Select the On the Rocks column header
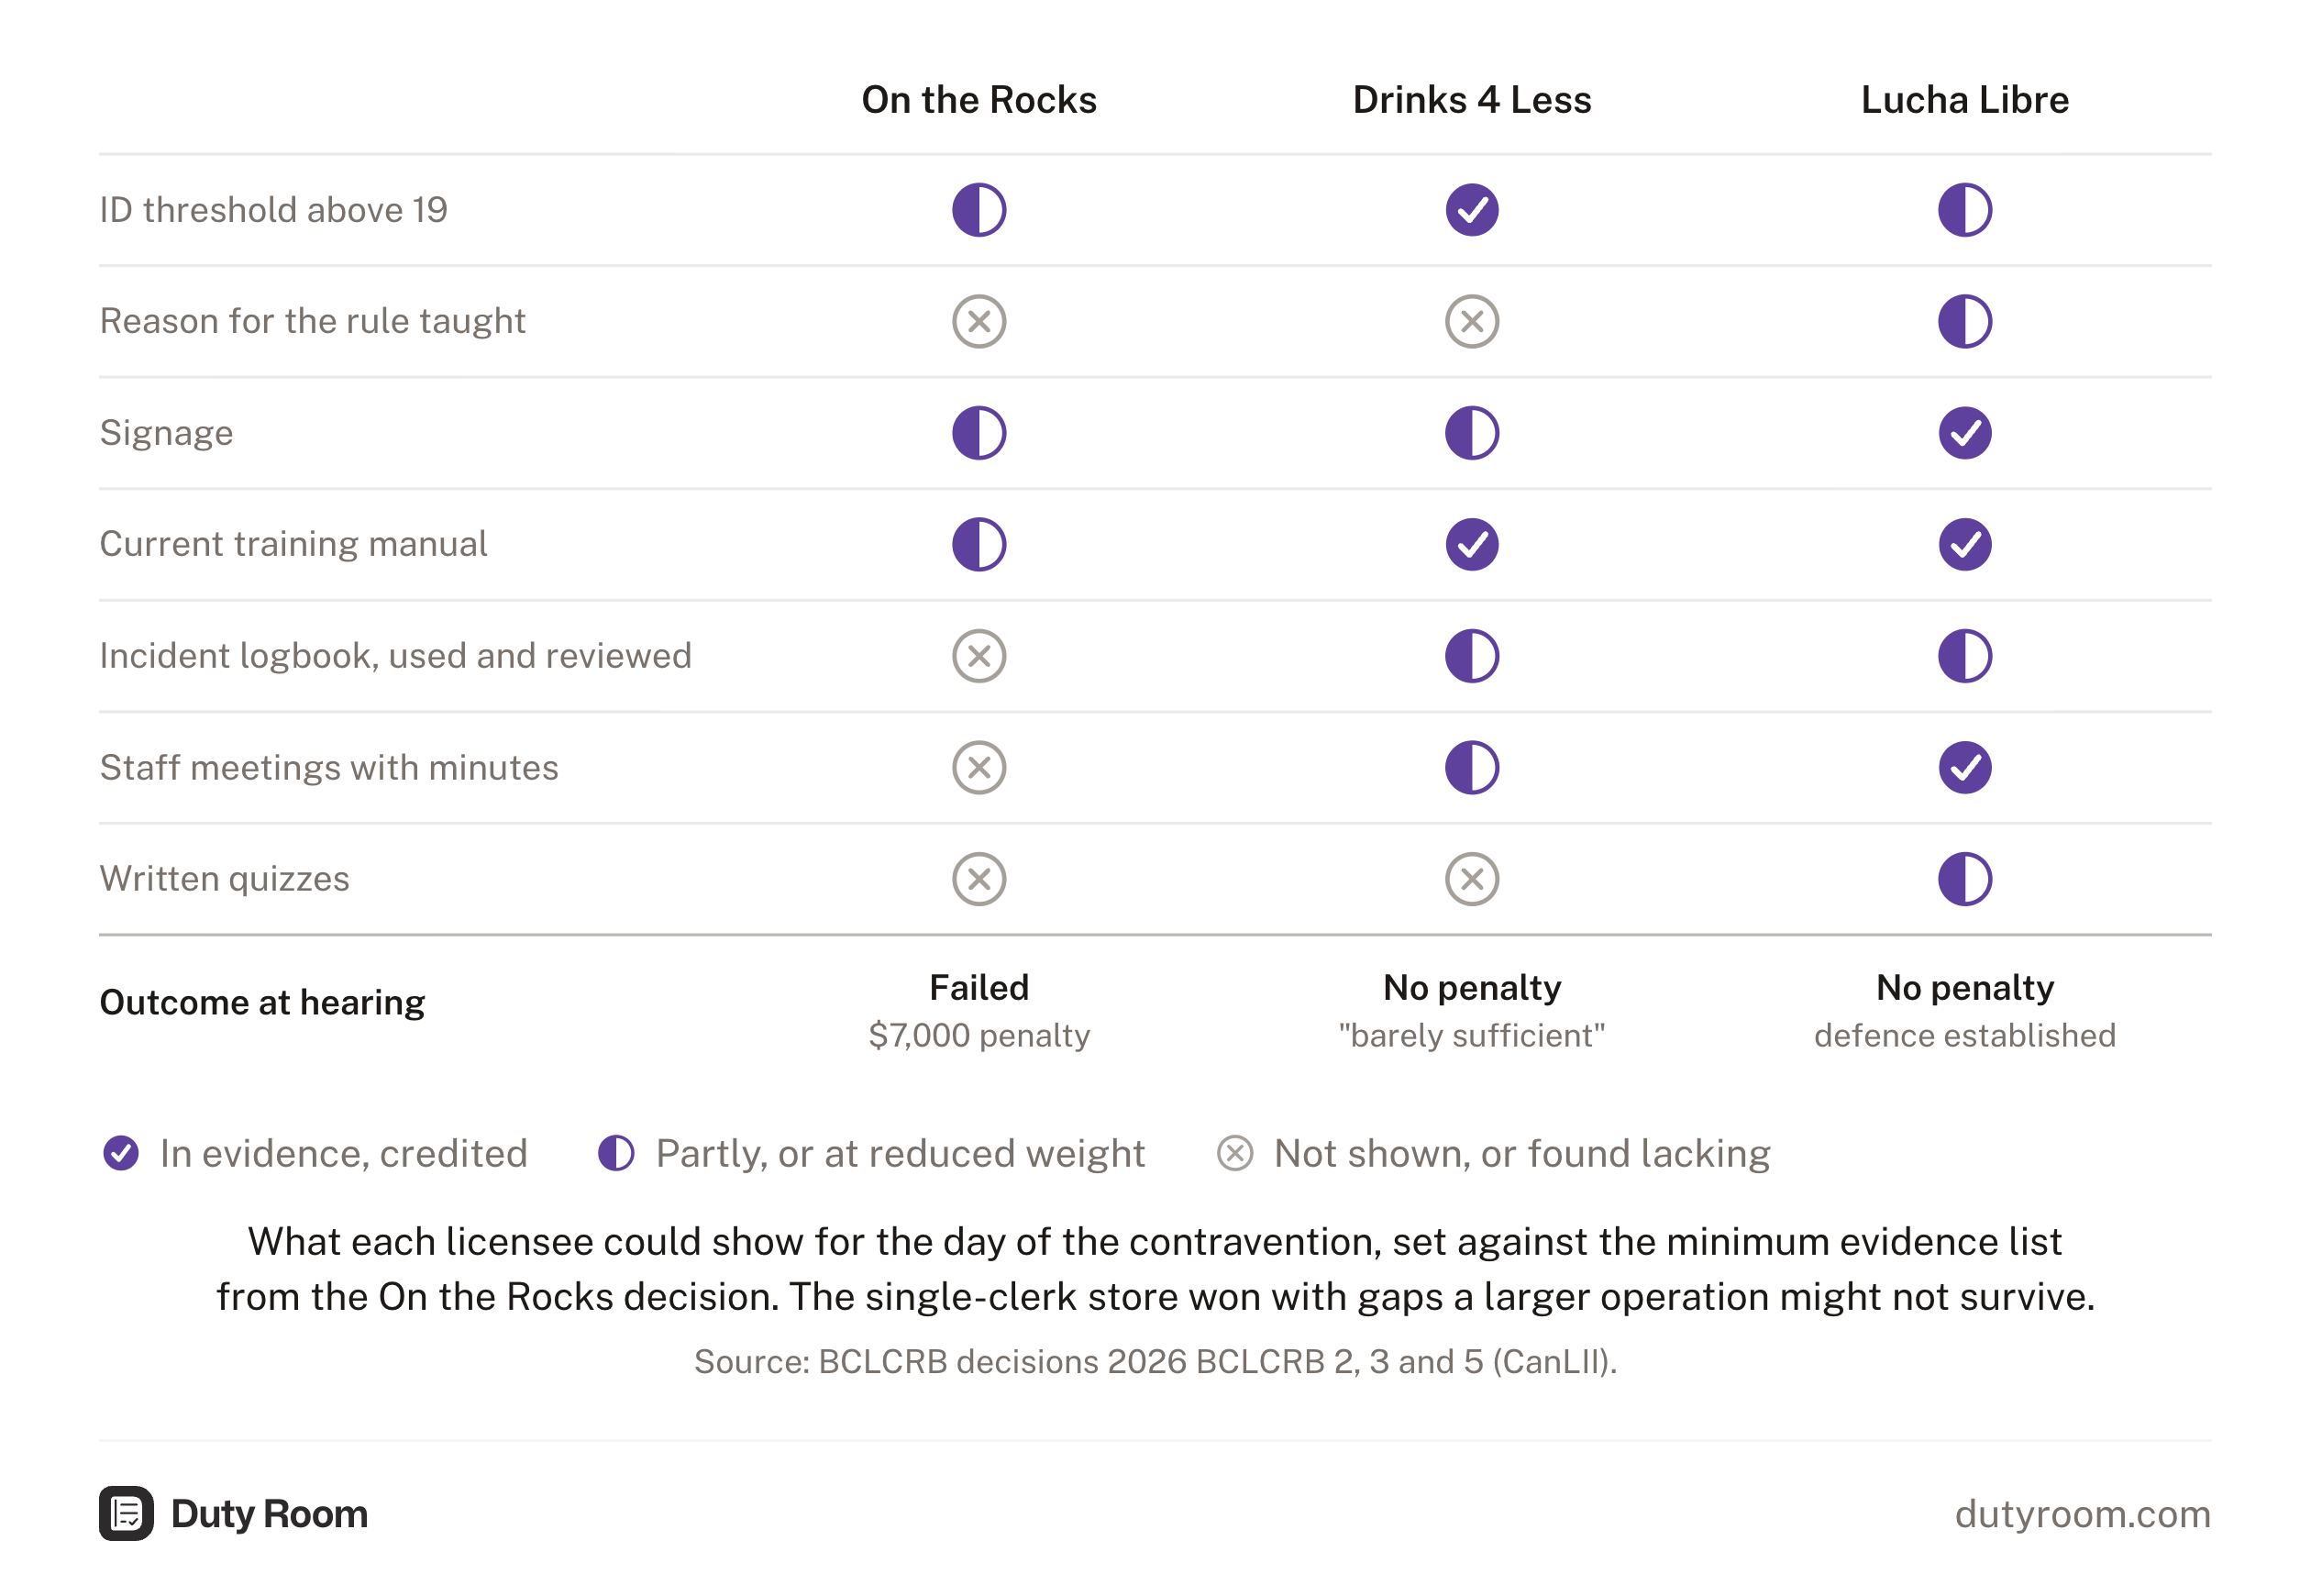This screenshot has height=1596, width=2311. [979, 100]
